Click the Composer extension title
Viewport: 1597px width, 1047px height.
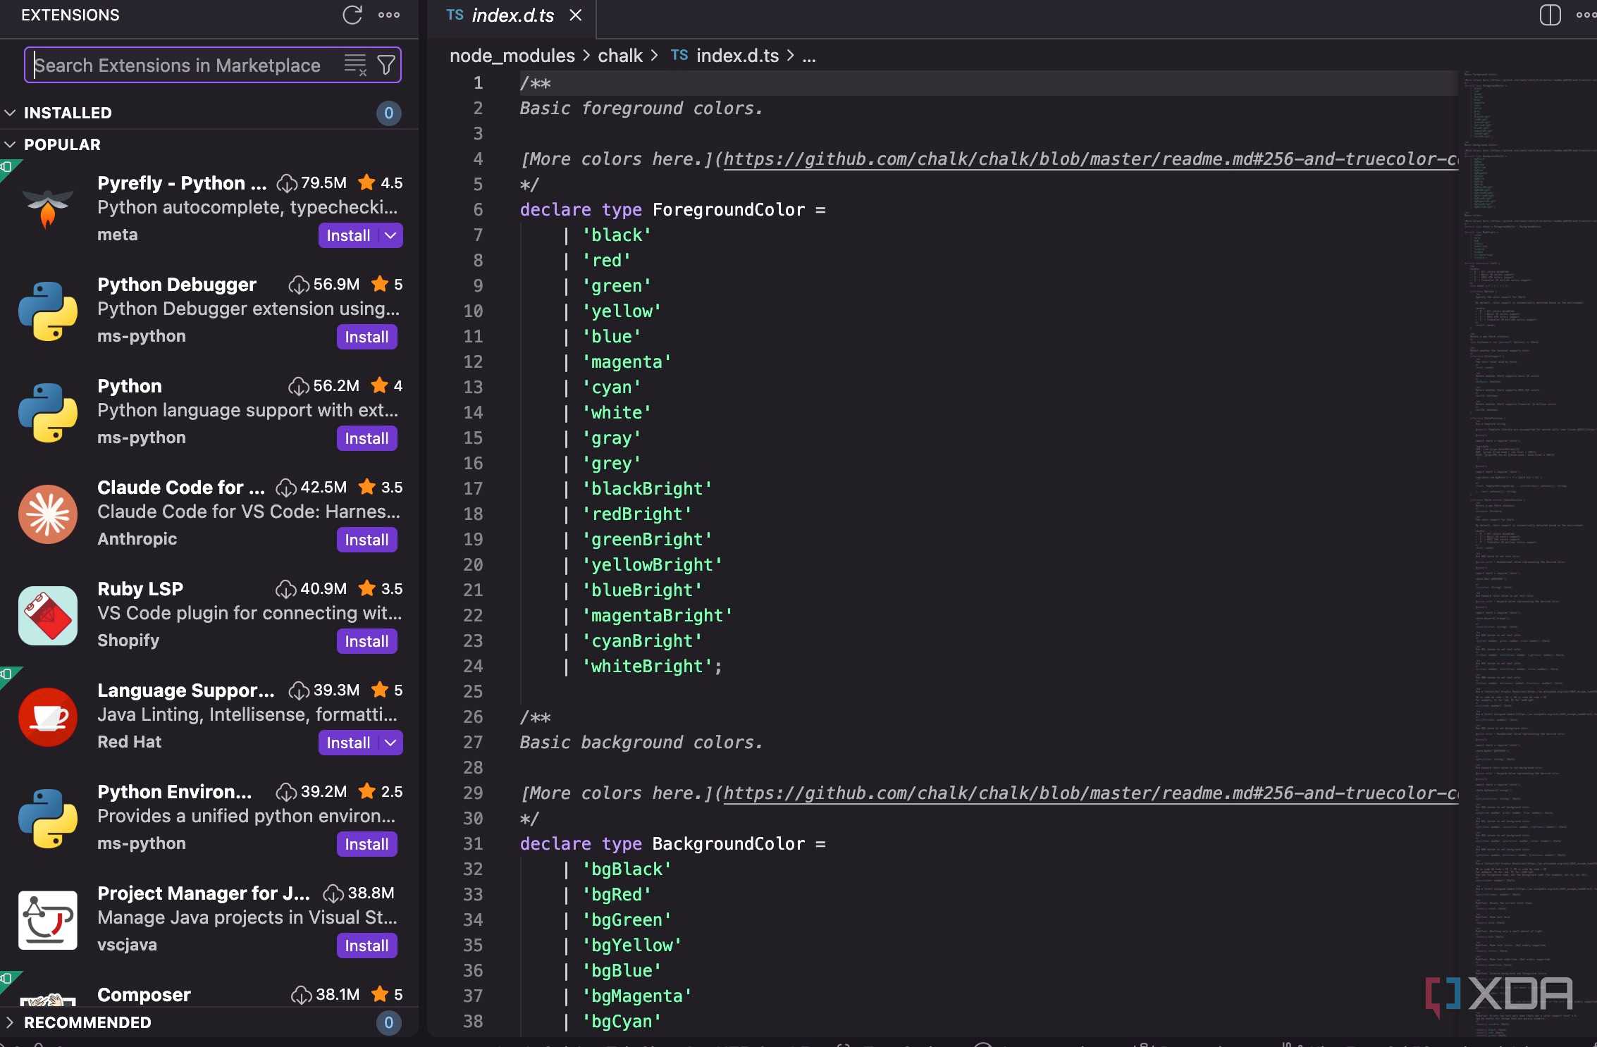(144, 994)
